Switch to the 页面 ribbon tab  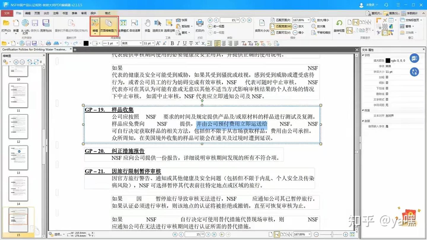(x=37, y=13)
